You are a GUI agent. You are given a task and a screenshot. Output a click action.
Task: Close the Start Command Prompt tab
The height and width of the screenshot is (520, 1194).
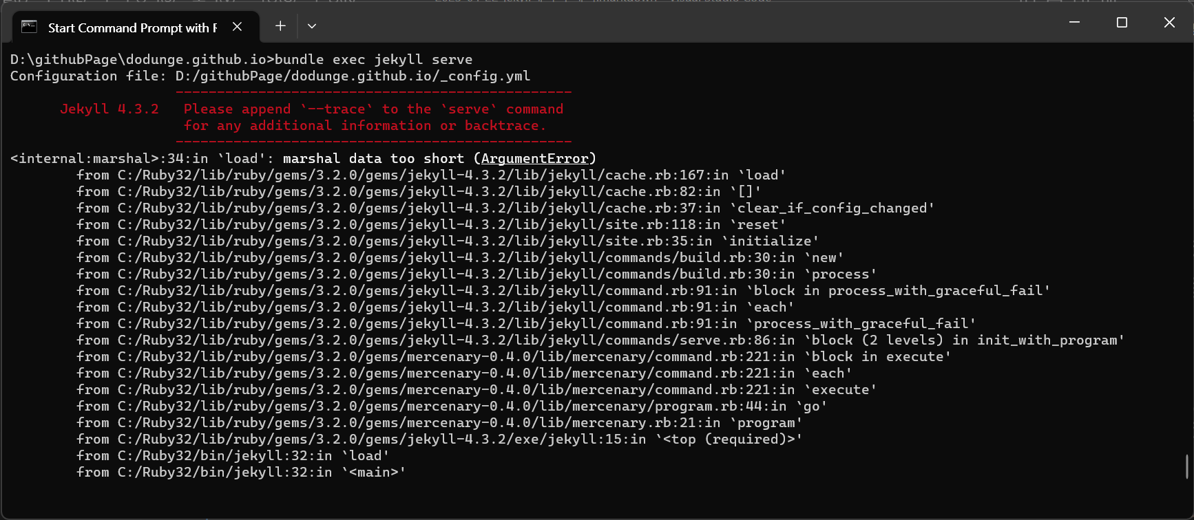coord(237,27)
